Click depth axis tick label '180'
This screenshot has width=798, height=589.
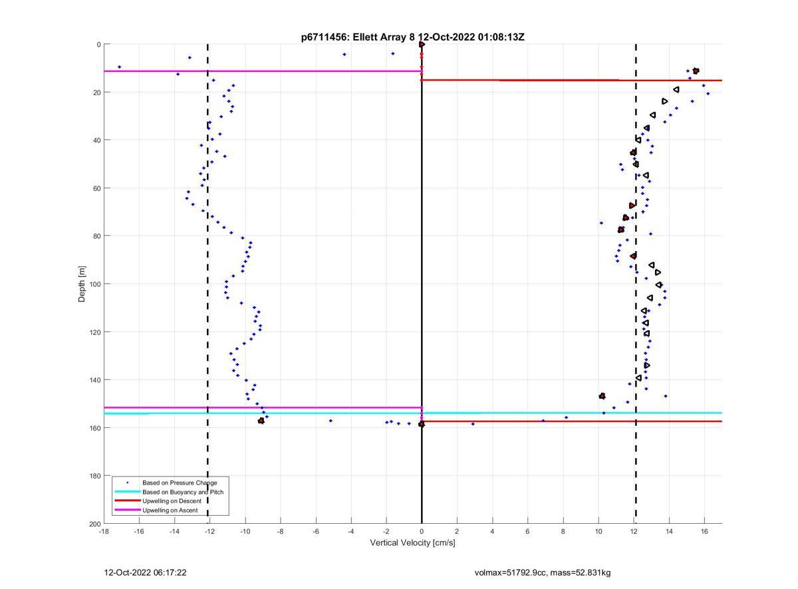(94, 476)
